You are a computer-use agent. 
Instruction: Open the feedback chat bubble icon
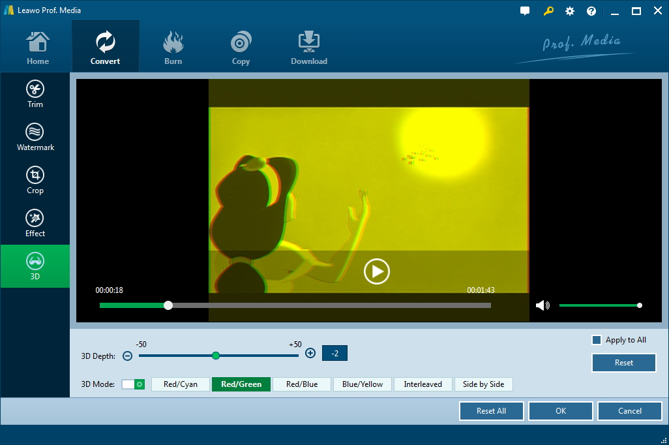pos(525,11)
